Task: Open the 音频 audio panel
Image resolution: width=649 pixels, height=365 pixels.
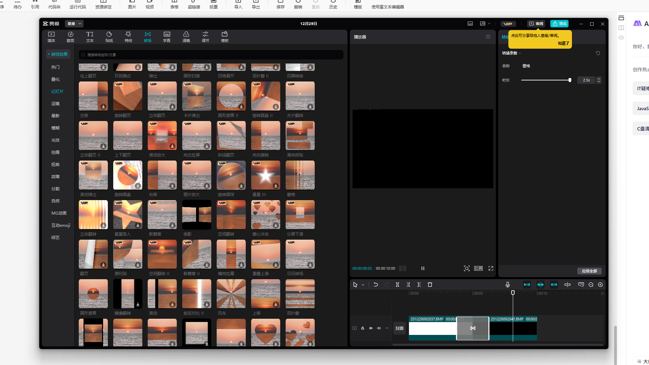Action: (70, 36)
